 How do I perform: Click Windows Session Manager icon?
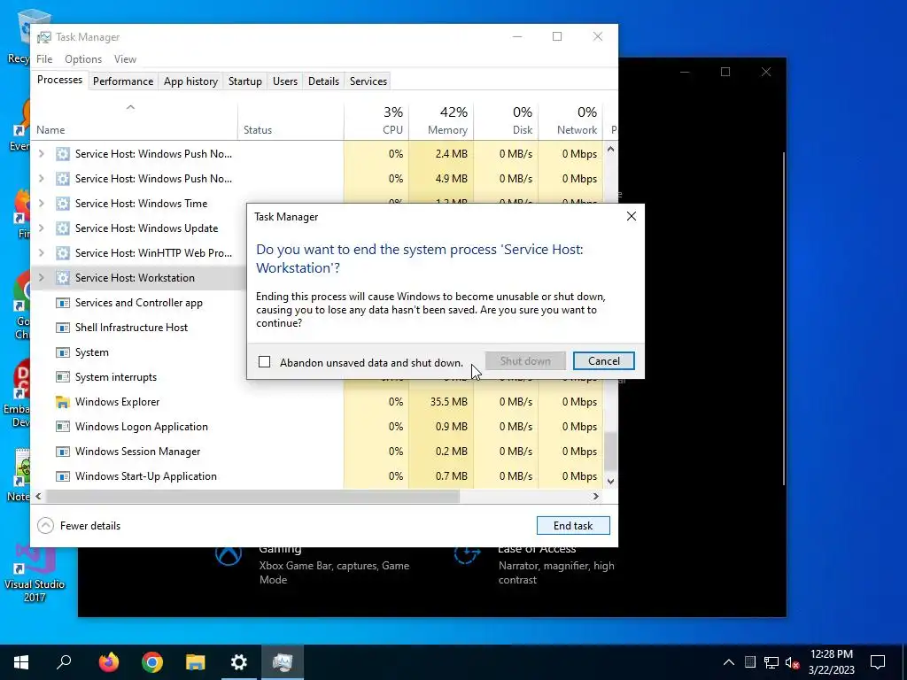point(63,451)
